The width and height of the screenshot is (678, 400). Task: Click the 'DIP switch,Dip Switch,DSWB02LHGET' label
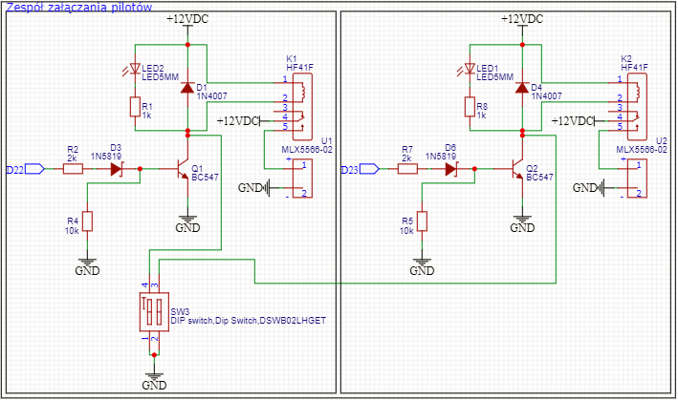249,321
